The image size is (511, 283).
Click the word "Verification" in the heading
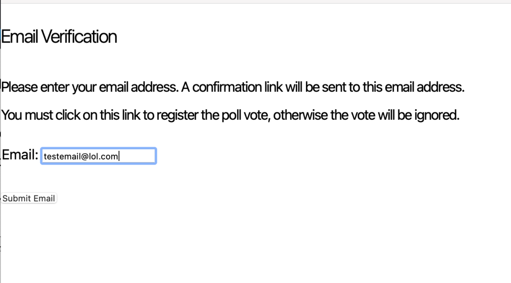pos(79,37)
